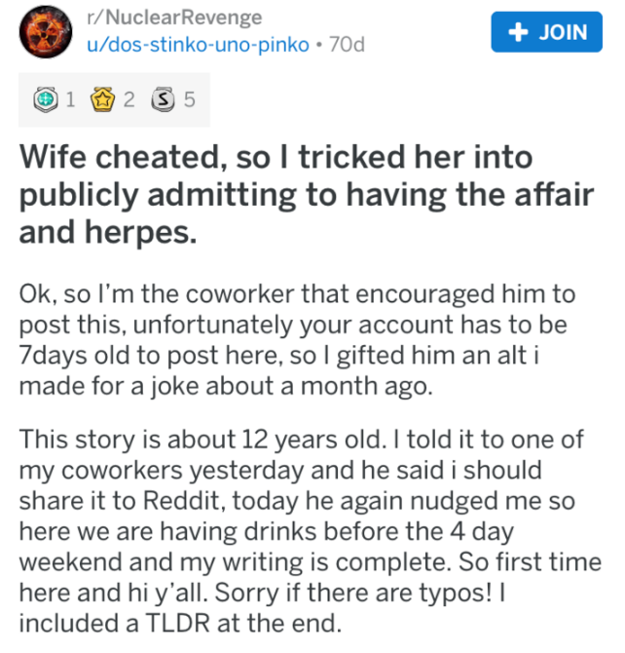Click the Platinum award count 1
The image size is (625, 653).
coord(69,99)
